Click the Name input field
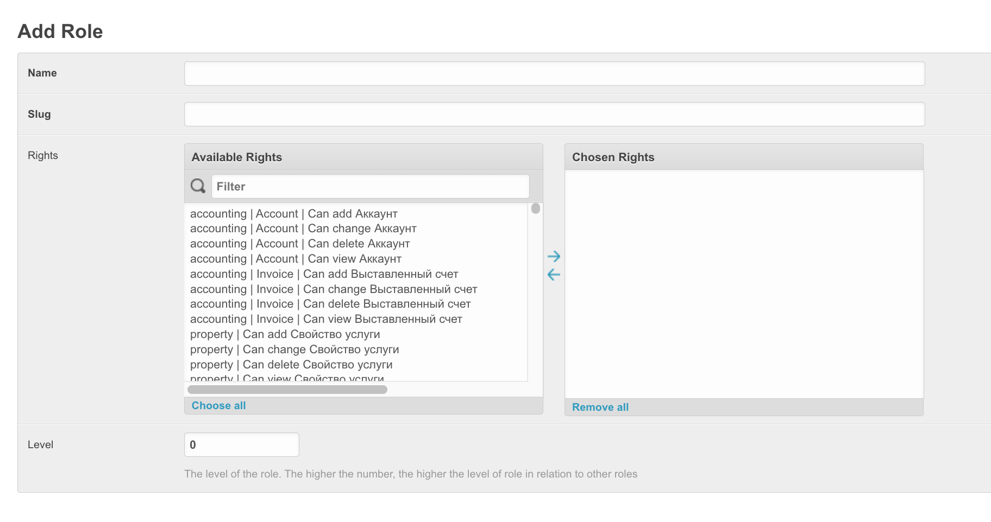 coord(554,73)
